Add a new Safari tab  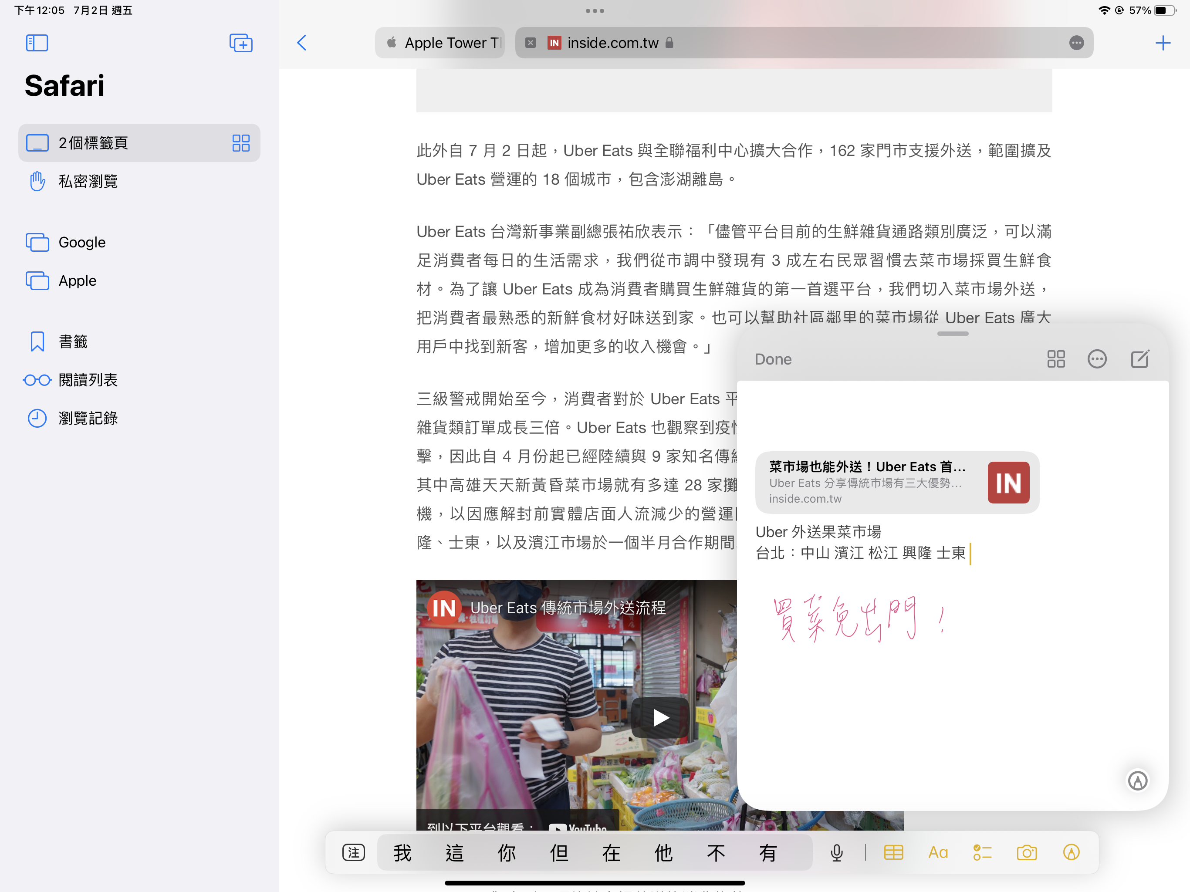pos(1163,43)
